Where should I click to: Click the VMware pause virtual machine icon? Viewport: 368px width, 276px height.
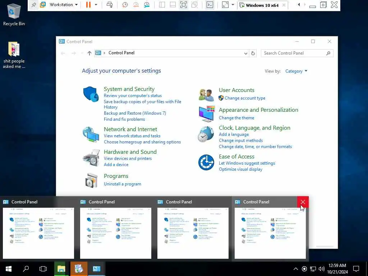coord(88,5)
